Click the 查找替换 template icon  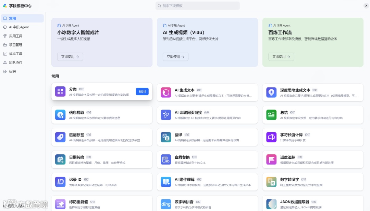click(166, 159)
